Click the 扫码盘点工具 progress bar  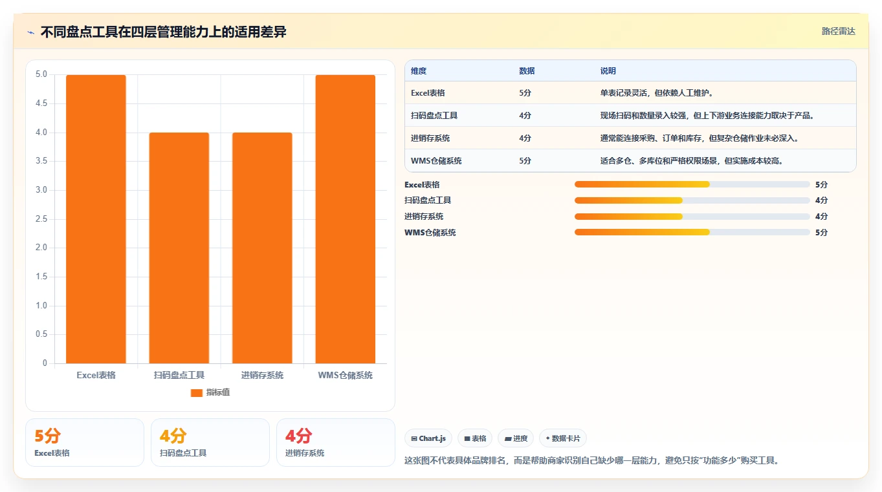tap(692, 200)
